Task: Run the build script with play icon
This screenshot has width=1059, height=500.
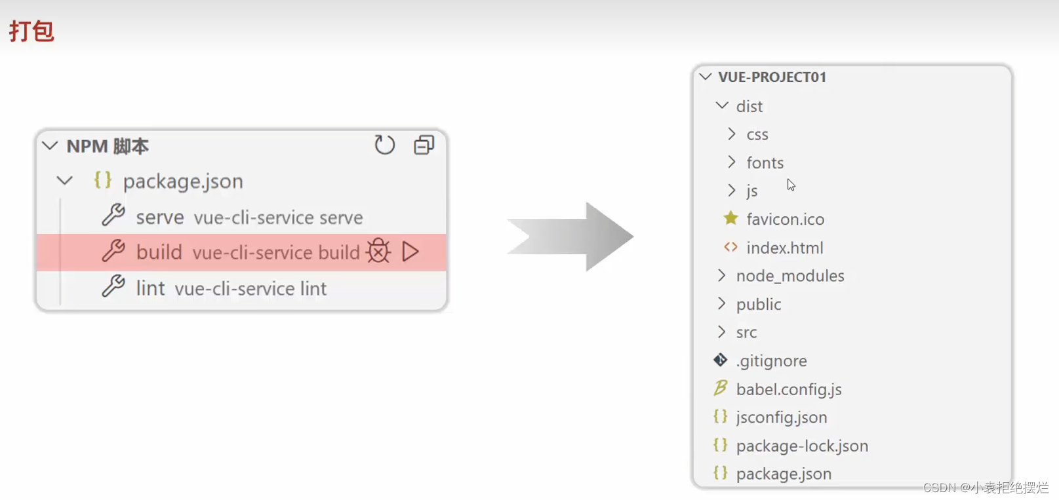Action: 410,252
